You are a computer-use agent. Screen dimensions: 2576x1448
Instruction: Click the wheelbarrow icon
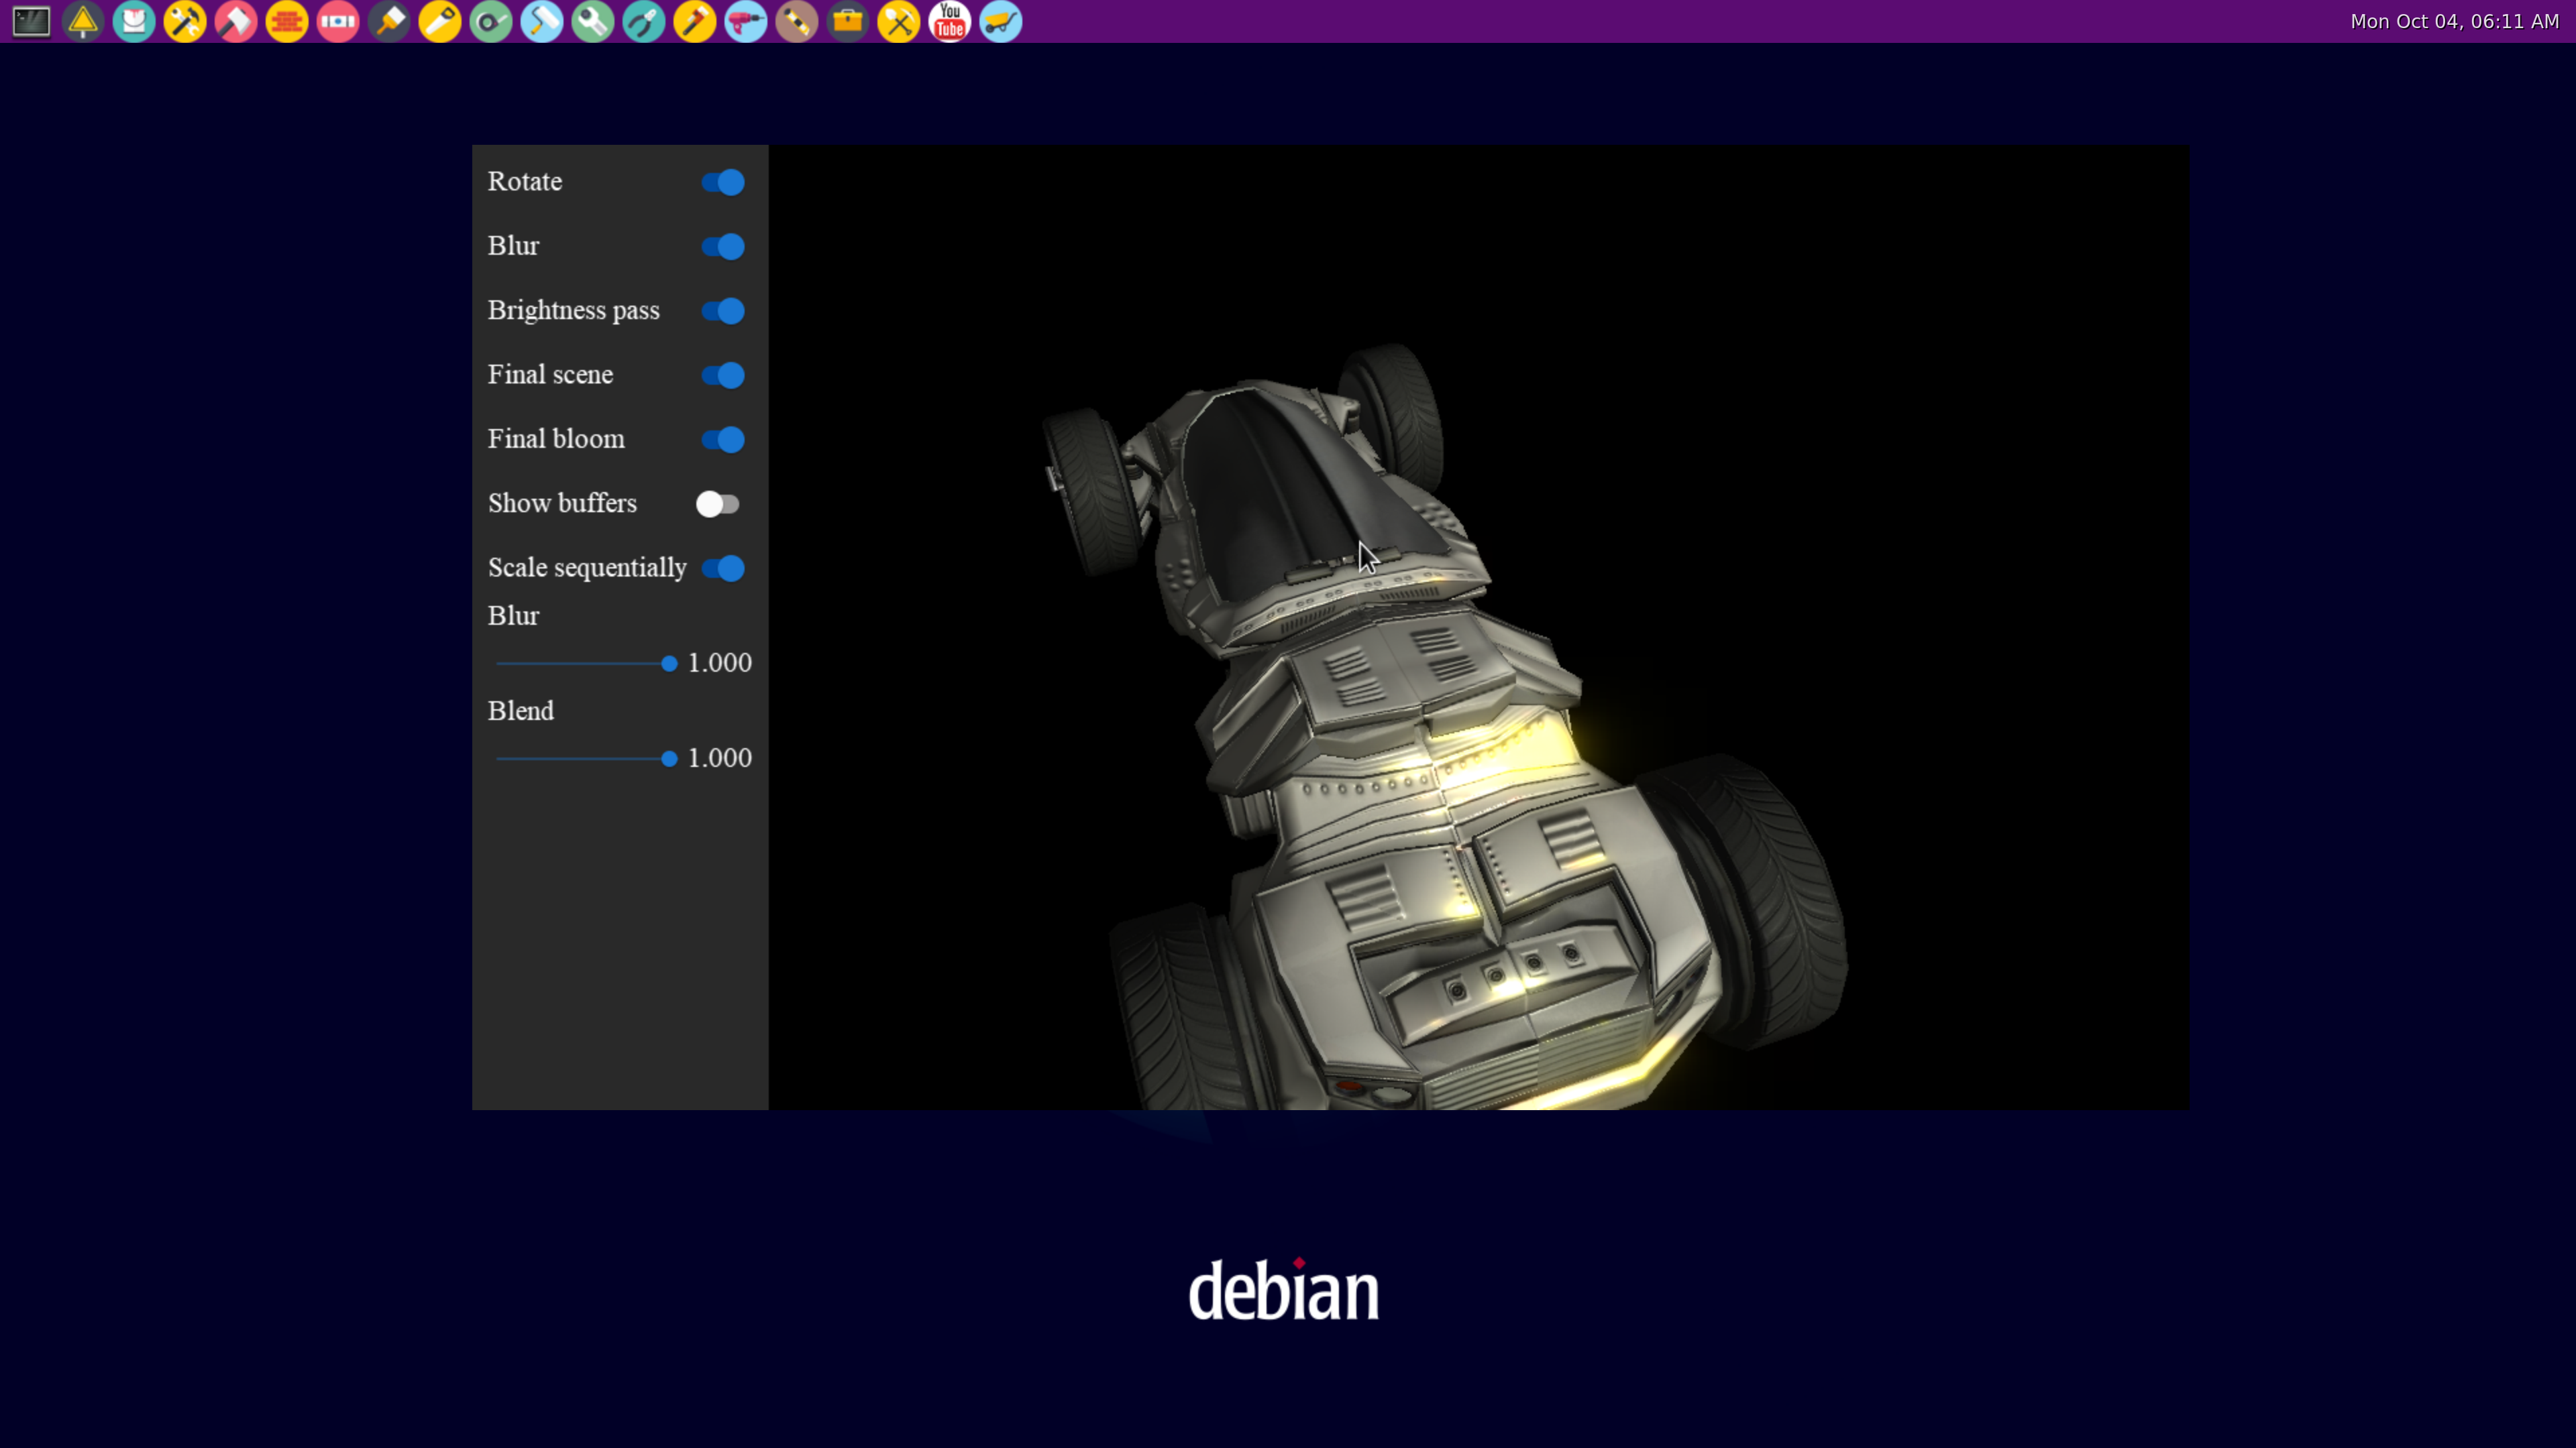point(1001,21)
